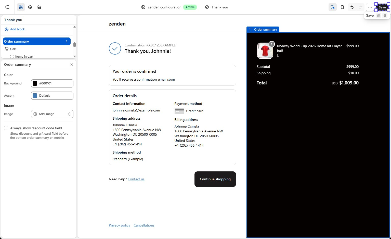
Task: Undo the last change
Action: 352,7
